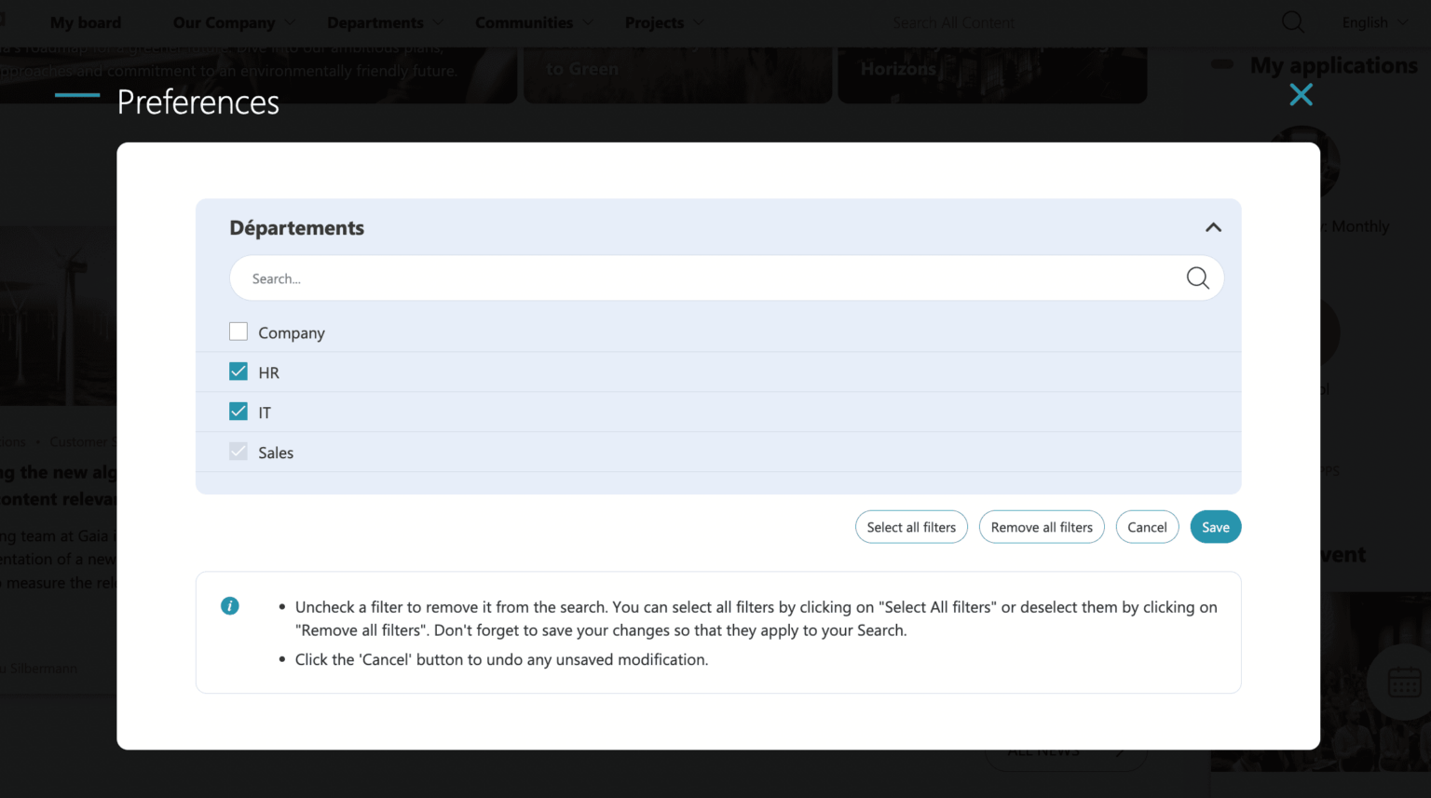Image resolution: width=1431 pixels, height=798 pixels.
Task: Click the magnifier icon in the Départements search bar
Action: pyautogui.click(x=1198, y=277)
